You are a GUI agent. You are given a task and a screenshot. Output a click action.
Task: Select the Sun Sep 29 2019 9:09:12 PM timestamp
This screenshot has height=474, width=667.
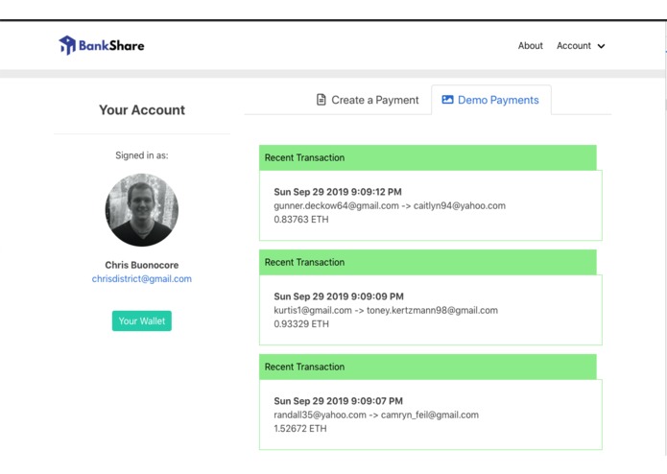tap(338, 192)
